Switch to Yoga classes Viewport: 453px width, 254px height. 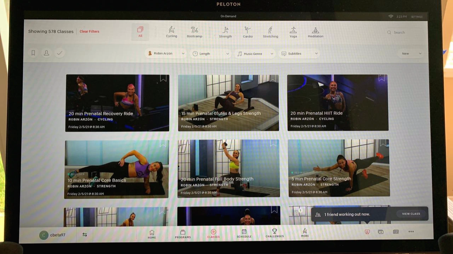[x=293, y=32]
